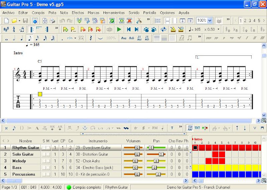Open the Herramientas menu
267x190 pixels.
[114, 13]
